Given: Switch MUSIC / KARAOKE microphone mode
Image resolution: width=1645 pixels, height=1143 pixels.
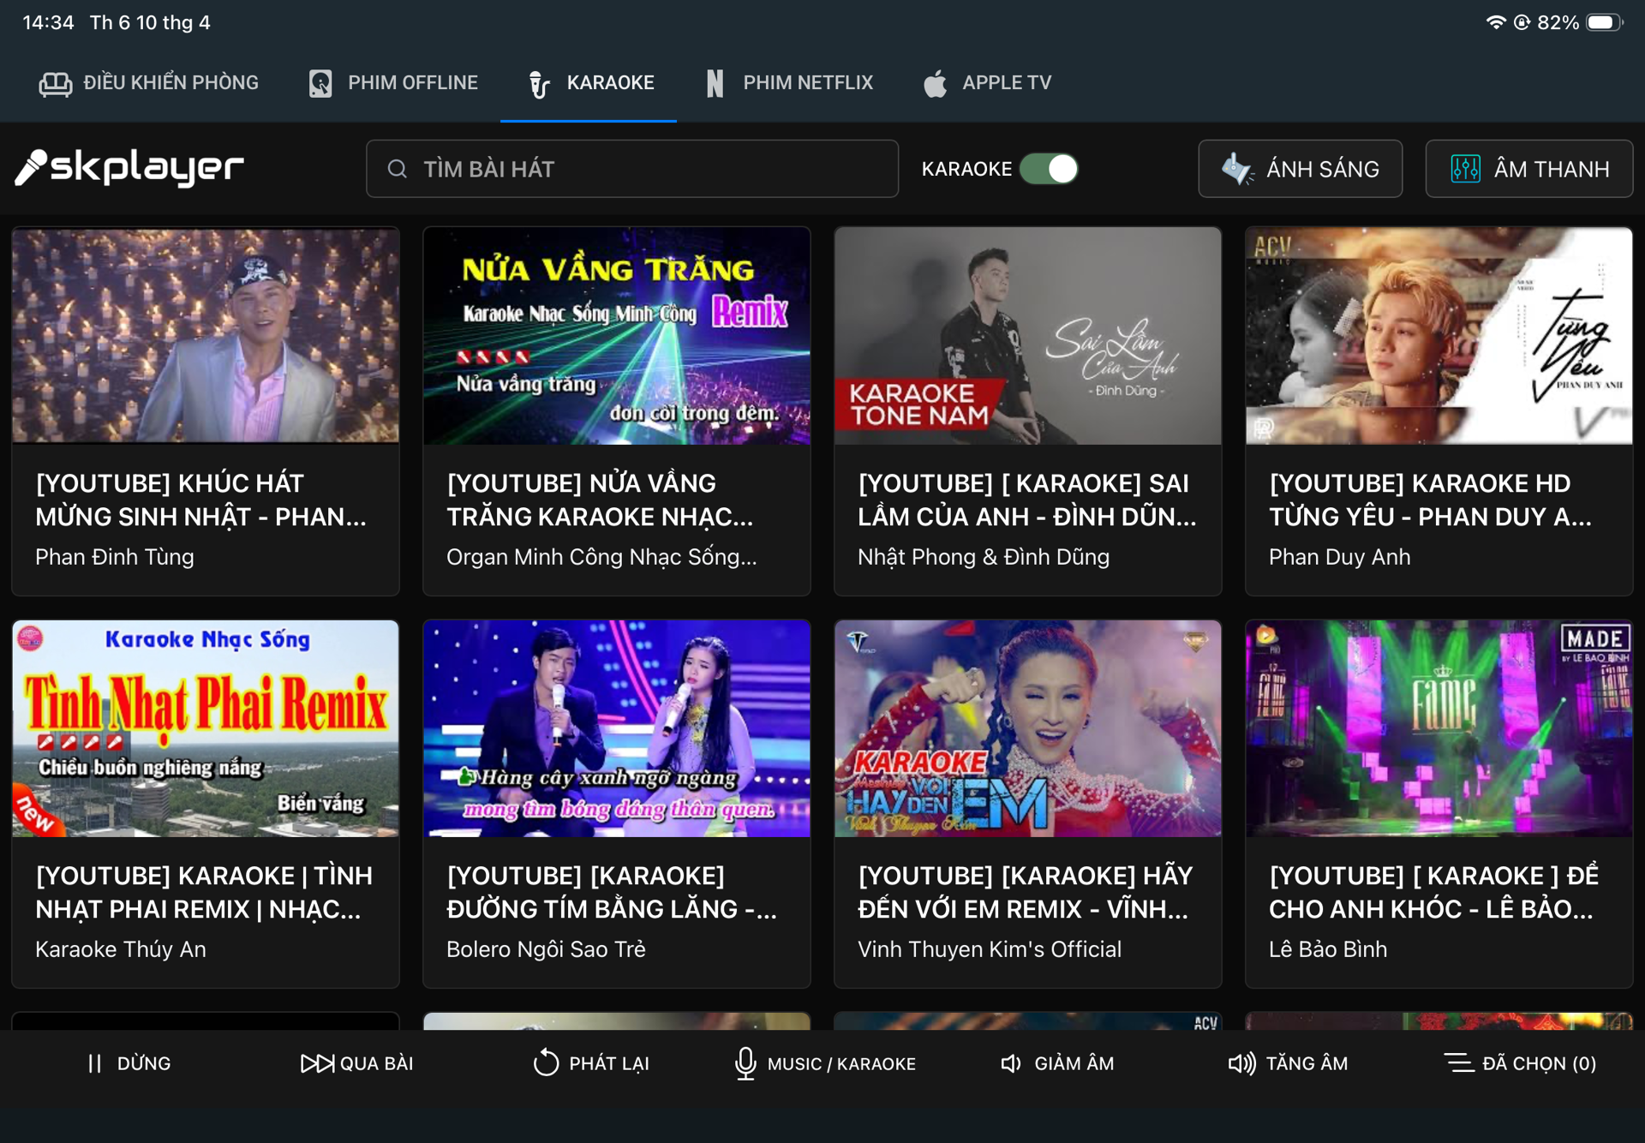Looking at the screenshot, I should pos(824,1063).
